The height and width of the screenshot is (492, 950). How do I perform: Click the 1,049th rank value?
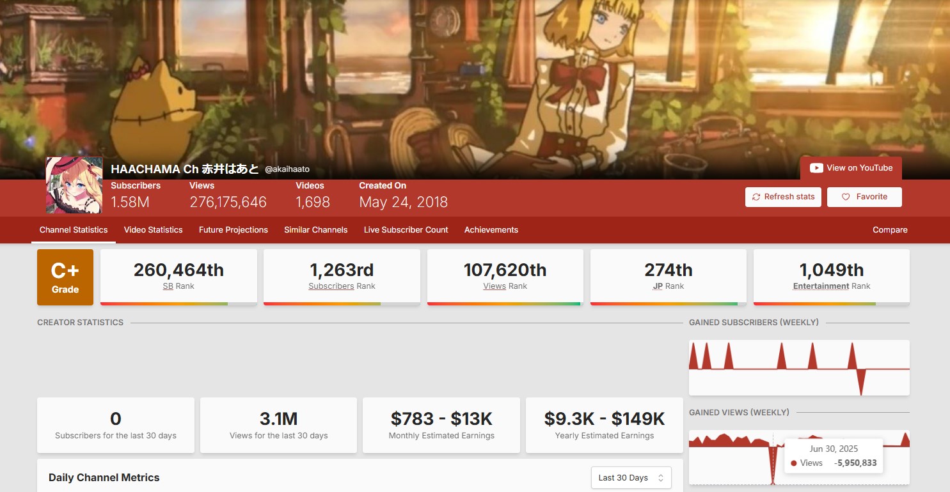coord(832,270)
